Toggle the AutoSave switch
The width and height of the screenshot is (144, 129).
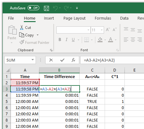coord(33,8)
